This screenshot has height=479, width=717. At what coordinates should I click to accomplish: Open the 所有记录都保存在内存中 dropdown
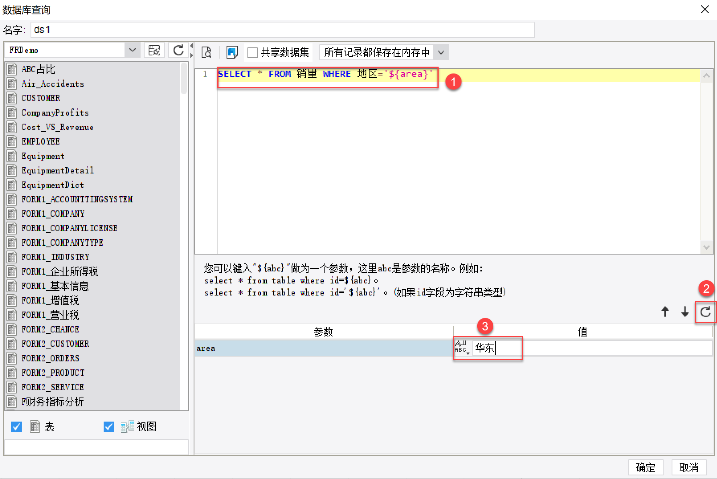(441, 52)
